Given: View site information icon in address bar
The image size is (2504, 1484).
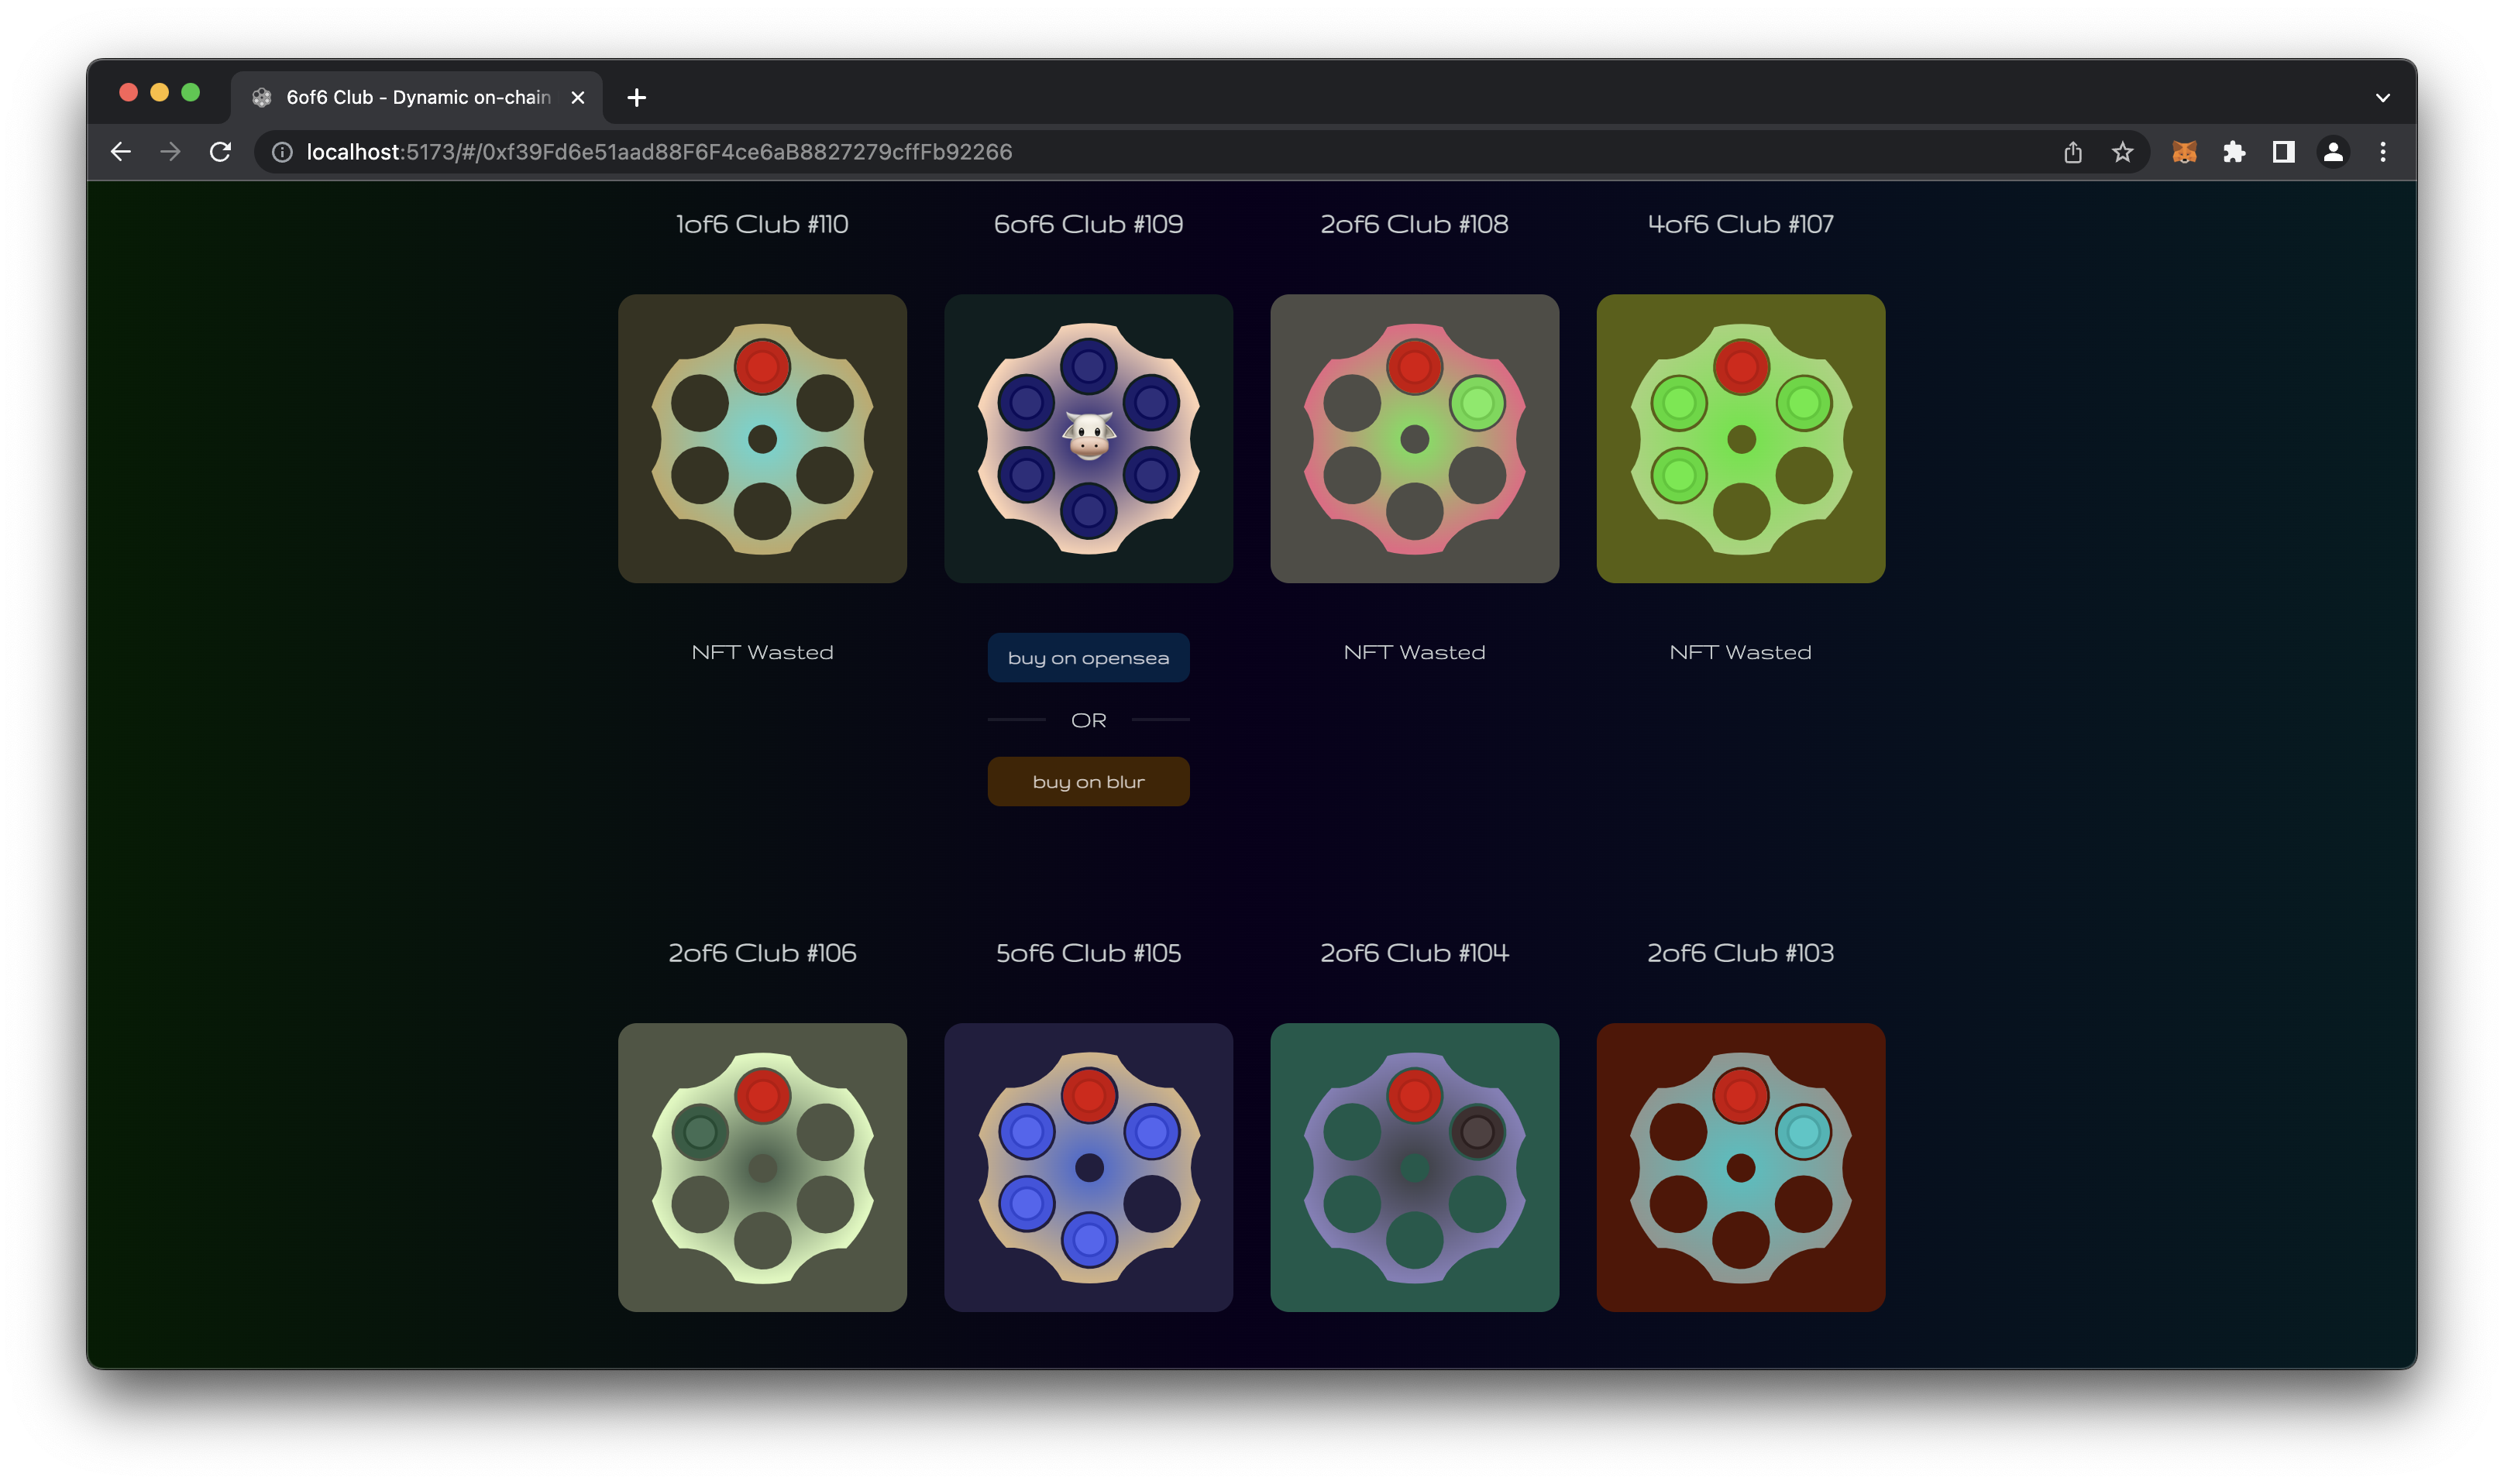Looking at the screenshot, I should point(283,152).
